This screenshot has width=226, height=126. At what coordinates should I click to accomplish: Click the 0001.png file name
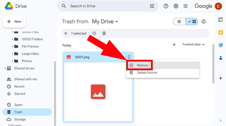tap(82, 57)
